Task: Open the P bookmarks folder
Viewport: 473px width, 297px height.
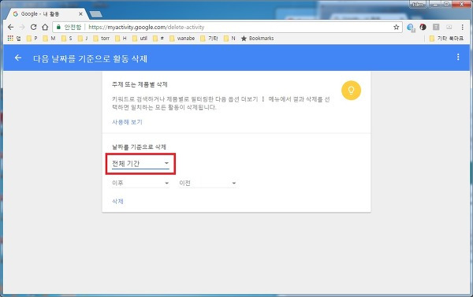Action: coord(32,39)
